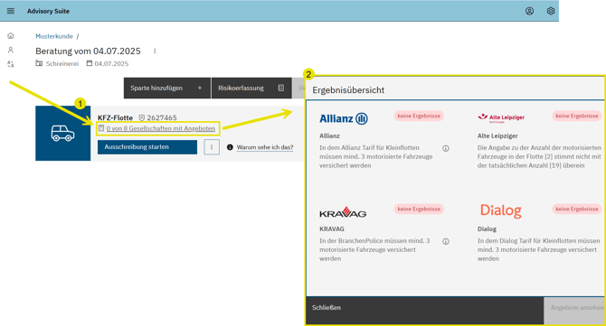Open three-dot menu next to Beratung title

(155, 51)
